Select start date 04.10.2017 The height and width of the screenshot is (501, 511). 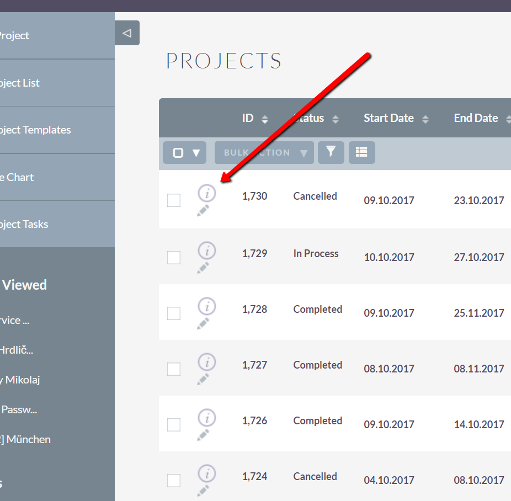point(389,480)
